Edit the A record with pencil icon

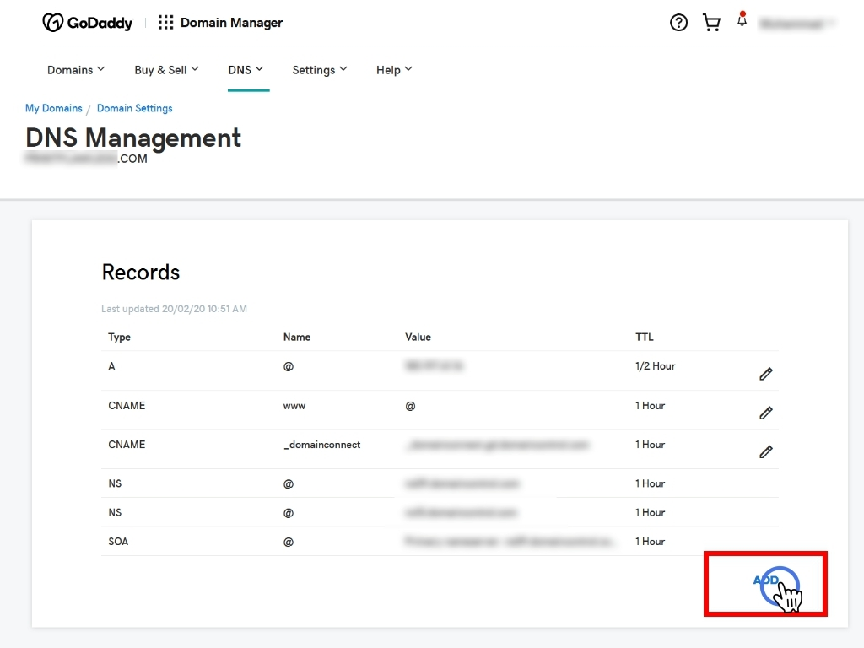click(765, 374)
